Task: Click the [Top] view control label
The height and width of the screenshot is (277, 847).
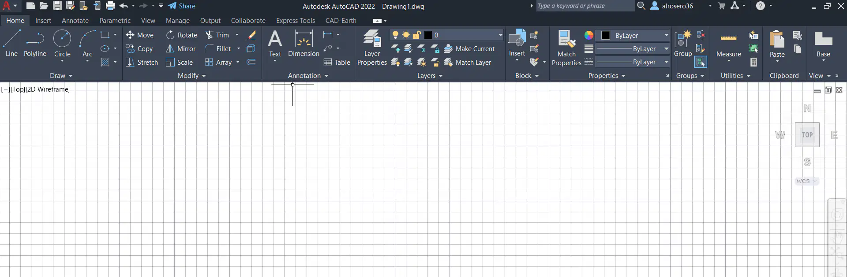Action: 18,89
